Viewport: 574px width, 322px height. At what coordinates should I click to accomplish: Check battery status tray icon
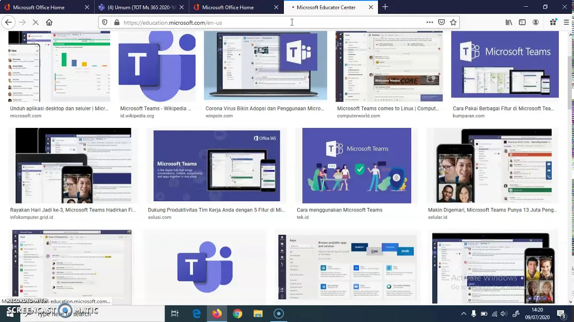(484, 314)
